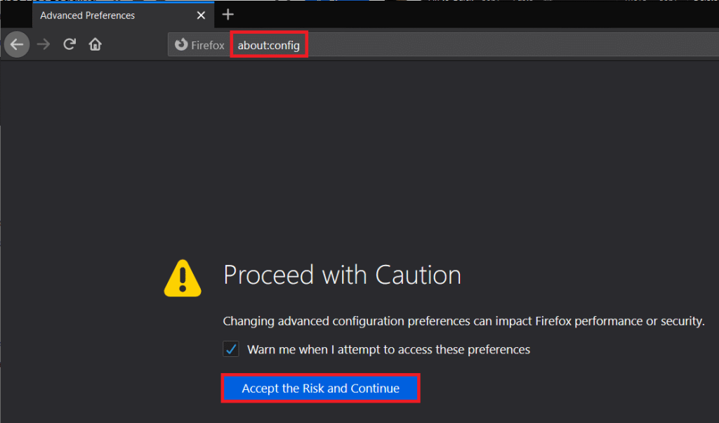Image resolution: width=719 pixels, height=423 pixels.
Task: Click the Firefox identity label
Action: click(208, 45)
